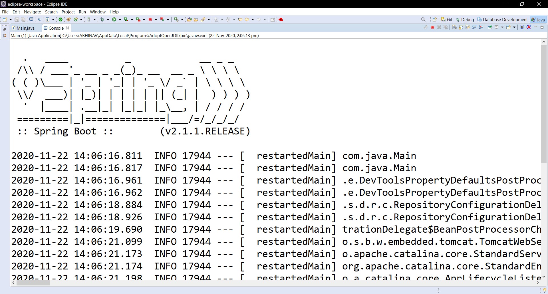Click the Debug bug icon in toolbar

102,19
